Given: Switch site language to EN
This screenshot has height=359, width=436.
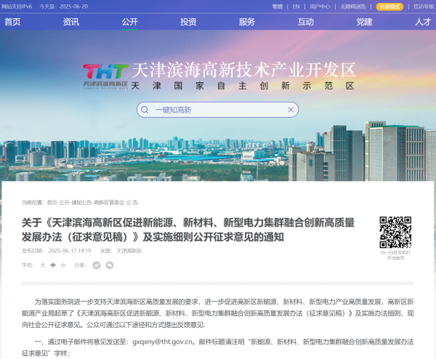Looking at the screenshot, I should (296, 7).
